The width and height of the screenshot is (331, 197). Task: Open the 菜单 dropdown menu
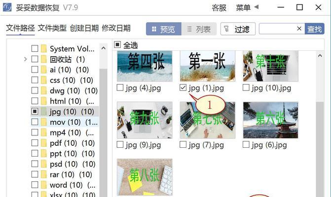click(247, 8)
